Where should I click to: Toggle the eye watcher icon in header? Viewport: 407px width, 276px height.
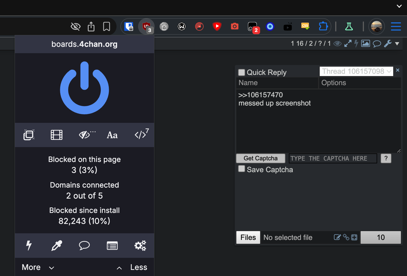(x=337, y=44)
